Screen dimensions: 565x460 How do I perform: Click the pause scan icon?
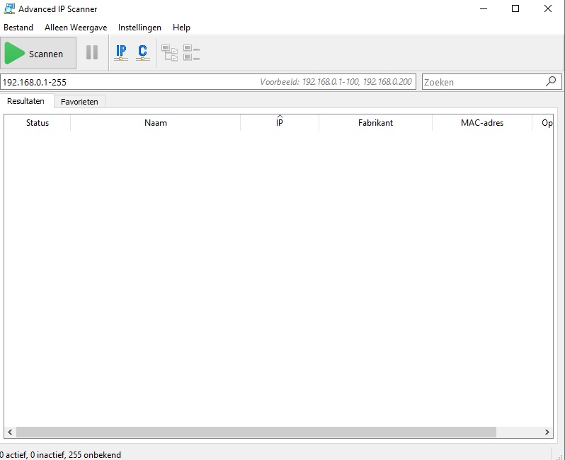[92, 52]
